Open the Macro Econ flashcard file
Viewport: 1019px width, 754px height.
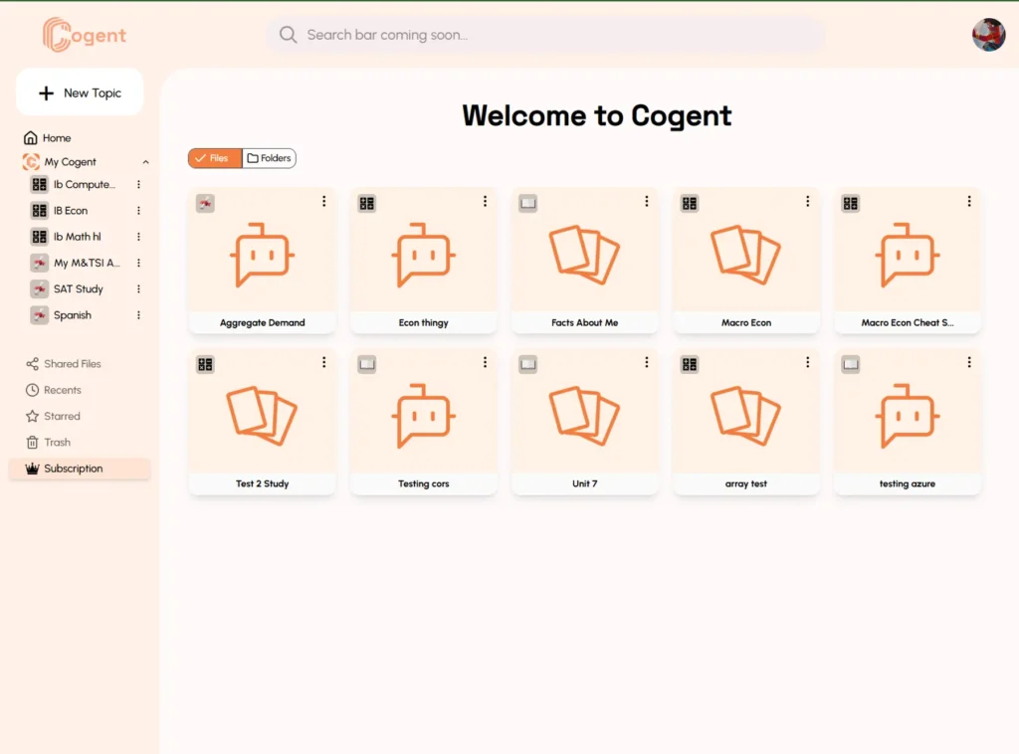pyautogui.click(x=746, y=261)
